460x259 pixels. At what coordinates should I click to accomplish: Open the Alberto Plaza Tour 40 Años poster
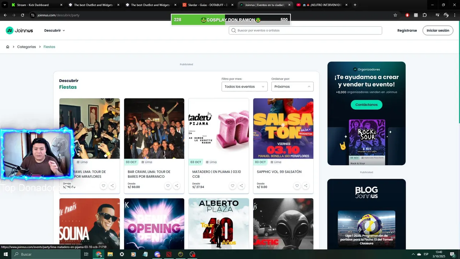pos(218,223)
